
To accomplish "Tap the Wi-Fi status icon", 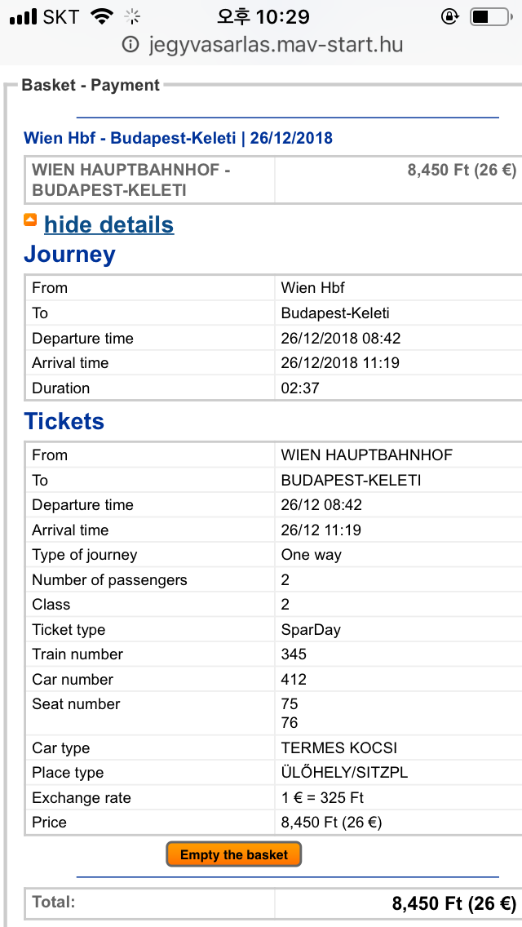I will pyautogui.click(x=102, y=17).
